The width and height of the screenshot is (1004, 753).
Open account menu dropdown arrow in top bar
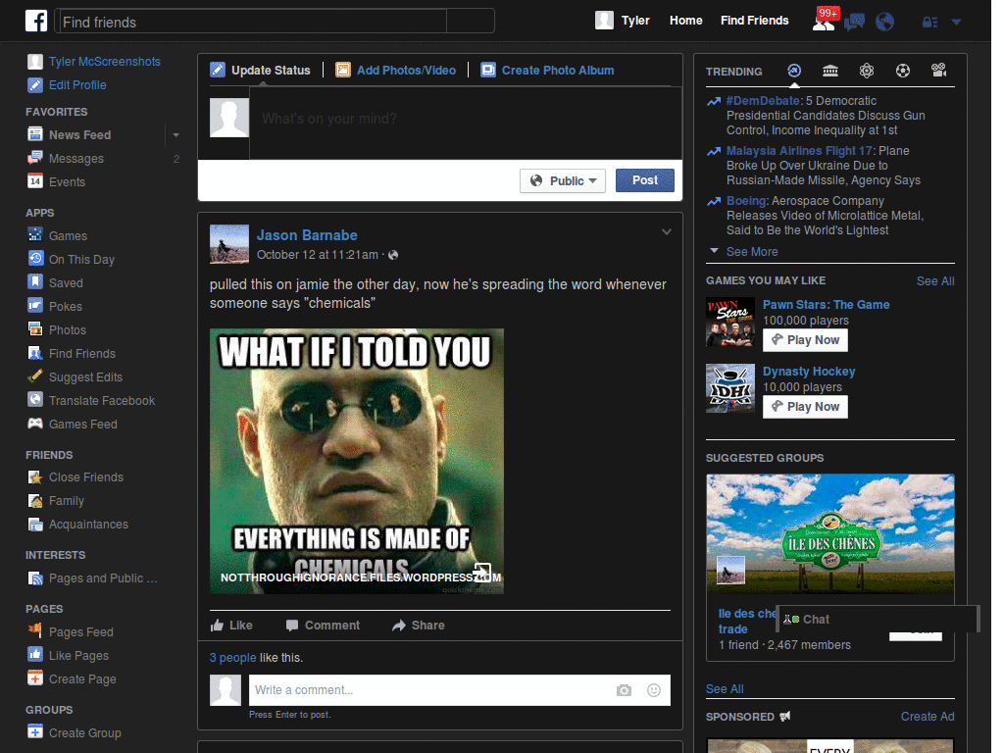pos(957,23)
